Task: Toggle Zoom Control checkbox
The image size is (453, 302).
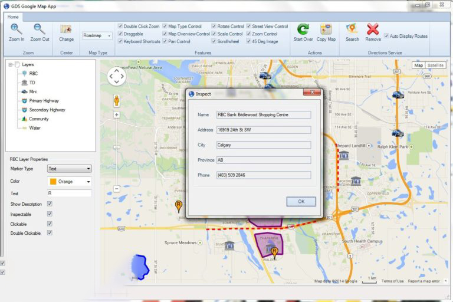Action: click(x=248, y=34)
